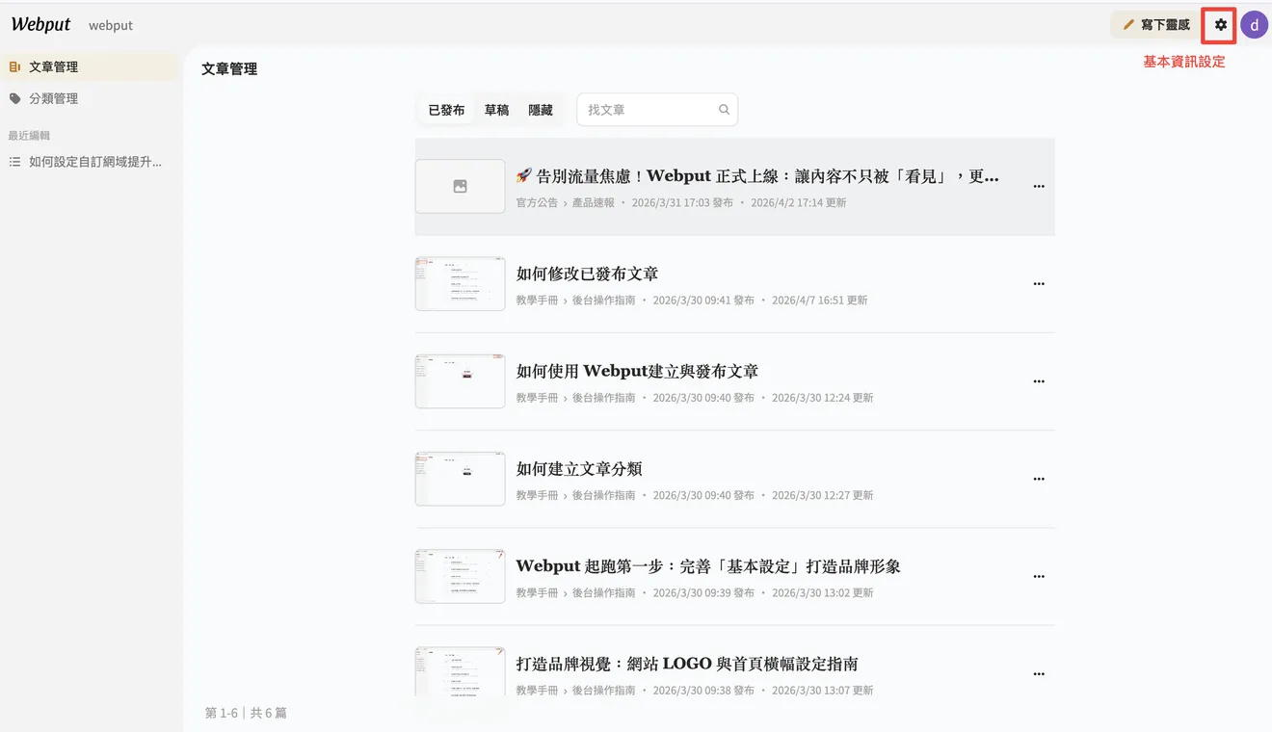Open 文章管理 in the sidebar
The image size is (1272, 732).
(89, 67)
